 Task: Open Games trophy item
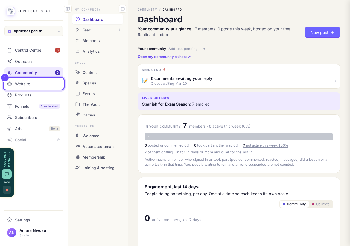click(x=98, y=115)
